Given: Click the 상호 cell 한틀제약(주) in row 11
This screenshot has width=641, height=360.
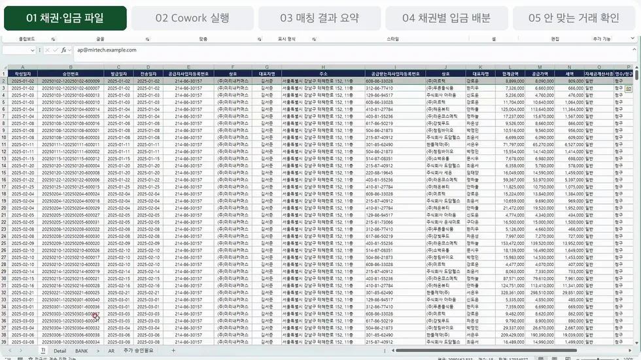Looking at the screenshot, I should pyautogui.click(x=445, y=144).
